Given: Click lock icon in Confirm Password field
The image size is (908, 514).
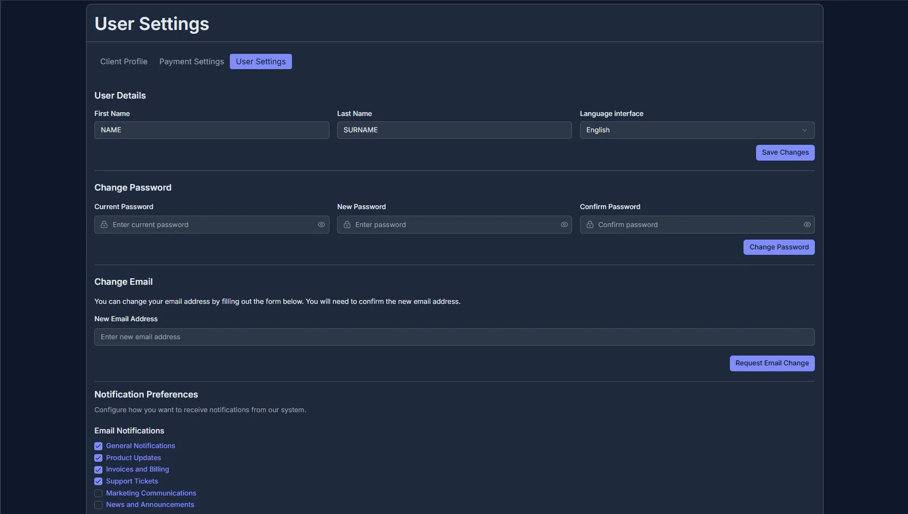Looking at the screenshot, I should tap(590, 225).
